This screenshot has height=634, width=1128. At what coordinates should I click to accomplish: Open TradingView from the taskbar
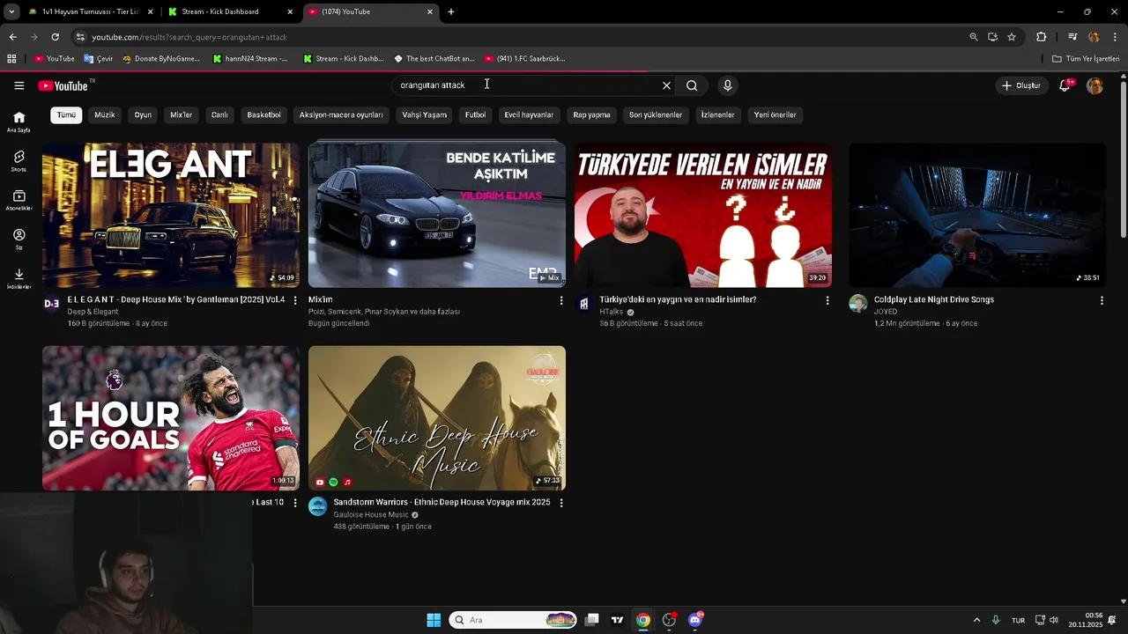pos(617,620)
